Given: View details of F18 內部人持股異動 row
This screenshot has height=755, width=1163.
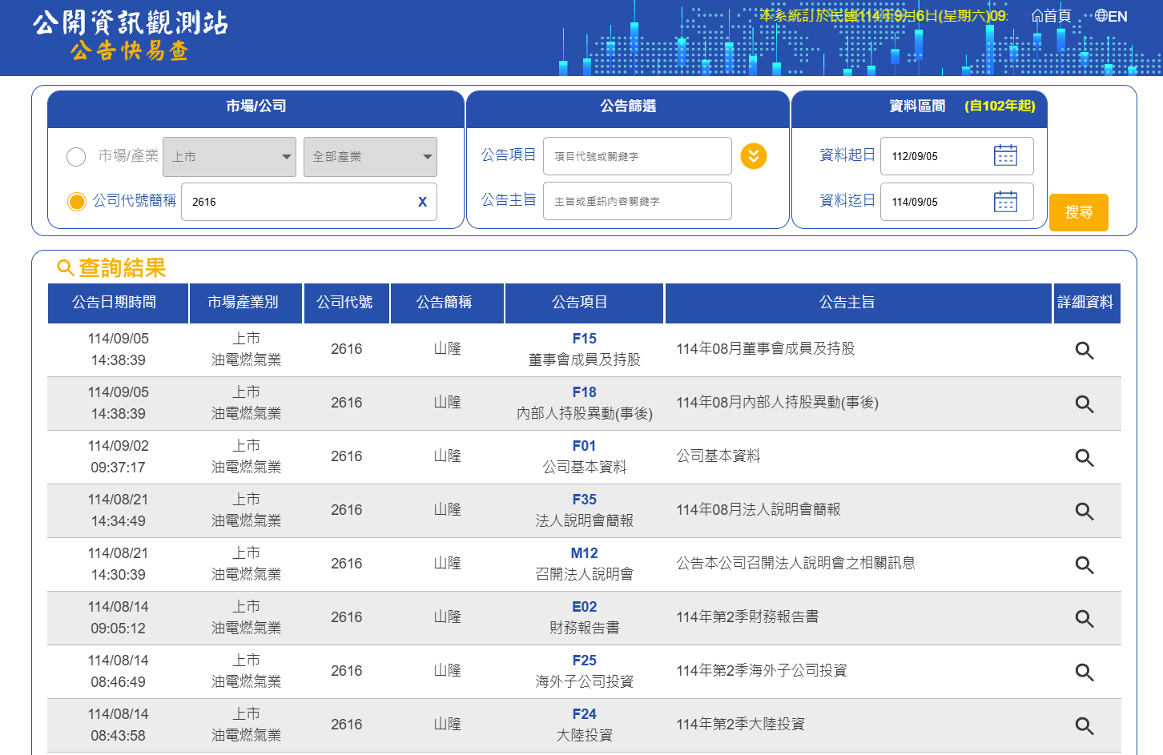Looking at the screenshot, I should pos(1084,404).
